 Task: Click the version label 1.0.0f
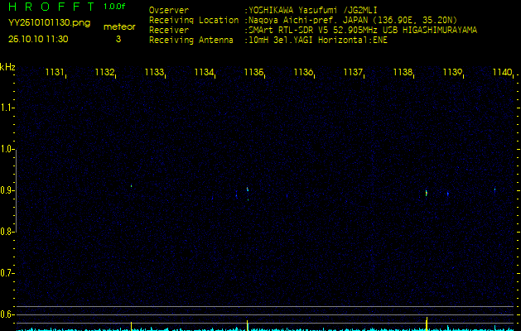(114, 7)
